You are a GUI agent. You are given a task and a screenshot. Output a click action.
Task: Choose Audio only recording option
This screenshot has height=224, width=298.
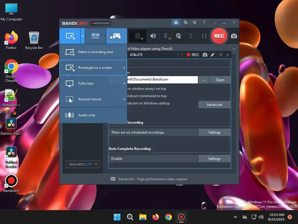point(93,115)
